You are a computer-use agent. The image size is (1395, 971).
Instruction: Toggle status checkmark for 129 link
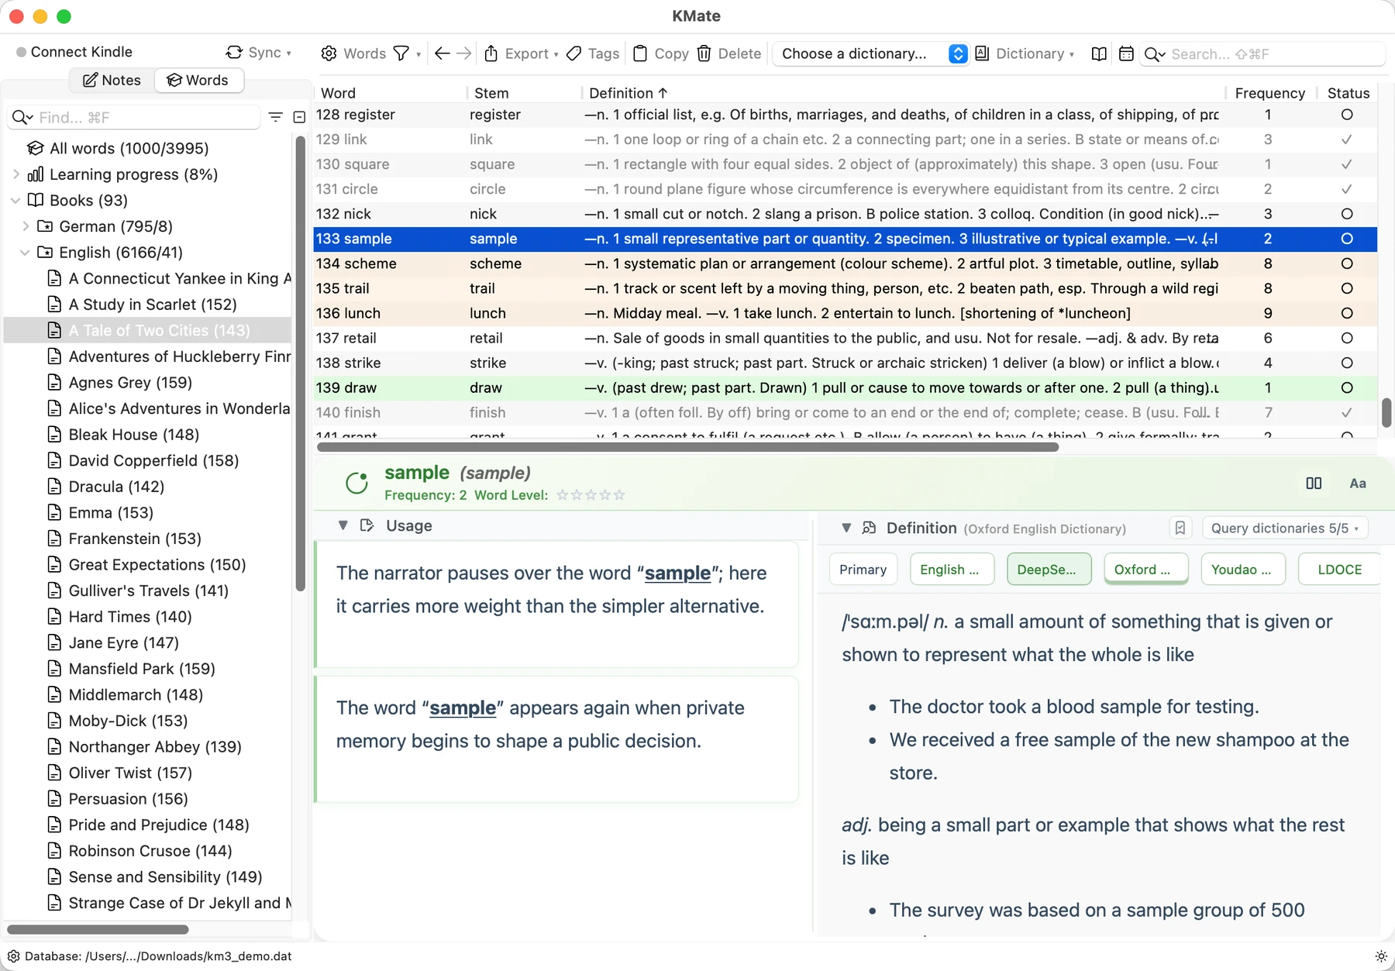(1347, 139)
